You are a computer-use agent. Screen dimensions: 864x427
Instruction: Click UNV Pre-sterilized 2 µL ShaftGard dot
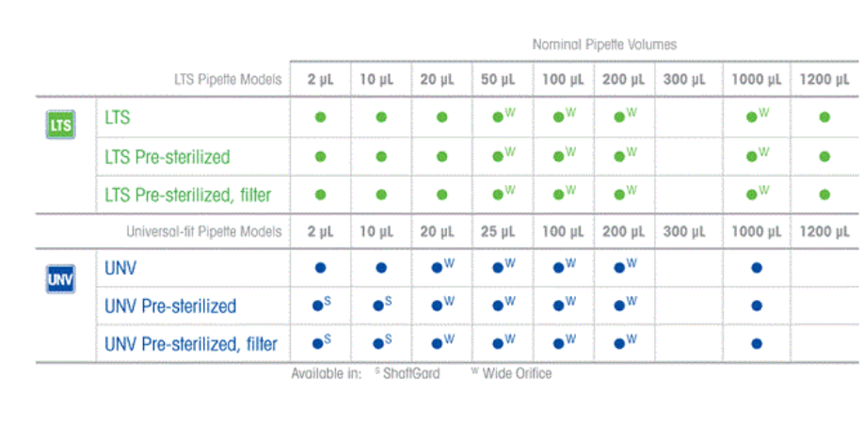point(318,306)
